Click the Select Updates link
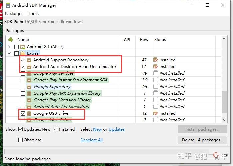This screenshot has height=166, width=233. coord(116,129)
